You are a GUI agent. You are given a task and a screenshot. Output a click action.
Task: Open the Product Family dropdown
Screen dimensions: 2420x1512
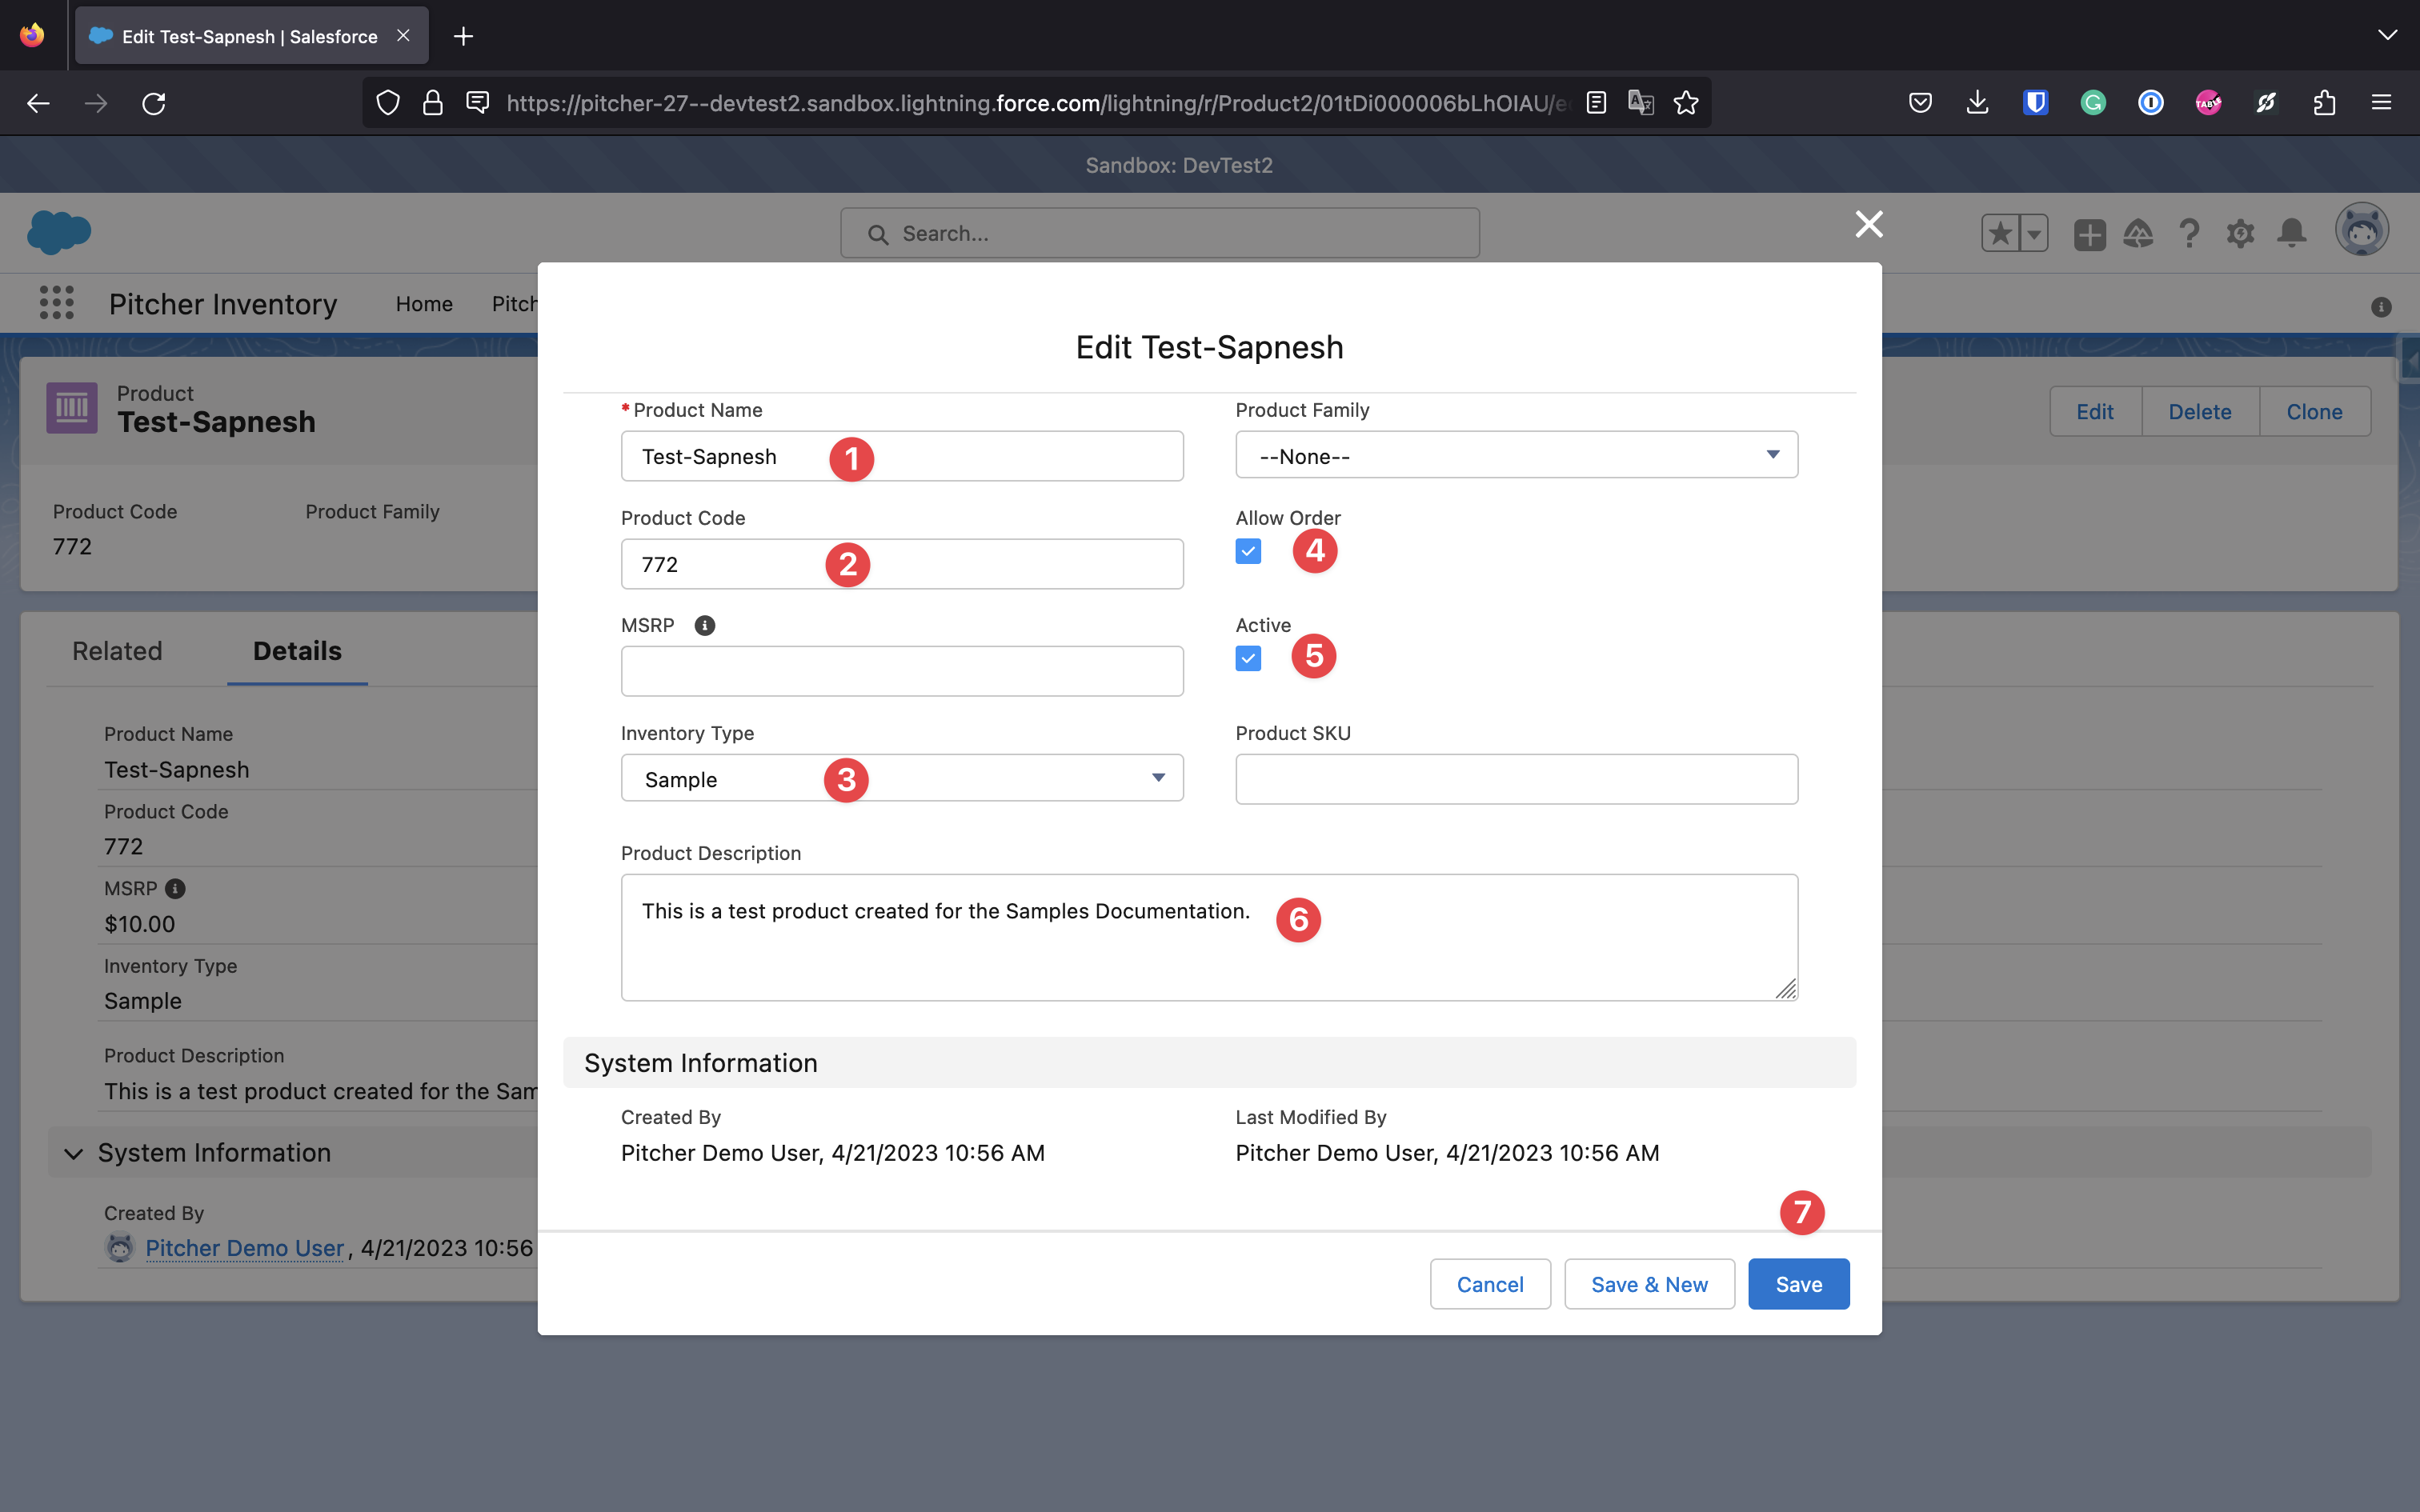click(1516, 456)
